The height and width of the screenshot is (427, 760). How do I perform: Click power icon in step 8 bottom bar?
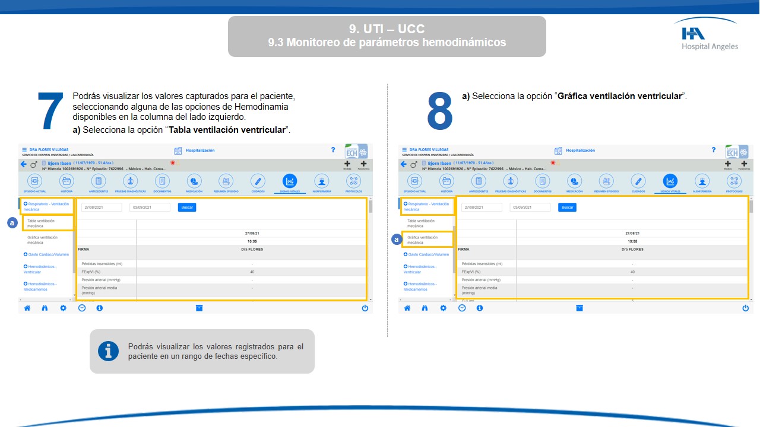click(x=745, y=308)
